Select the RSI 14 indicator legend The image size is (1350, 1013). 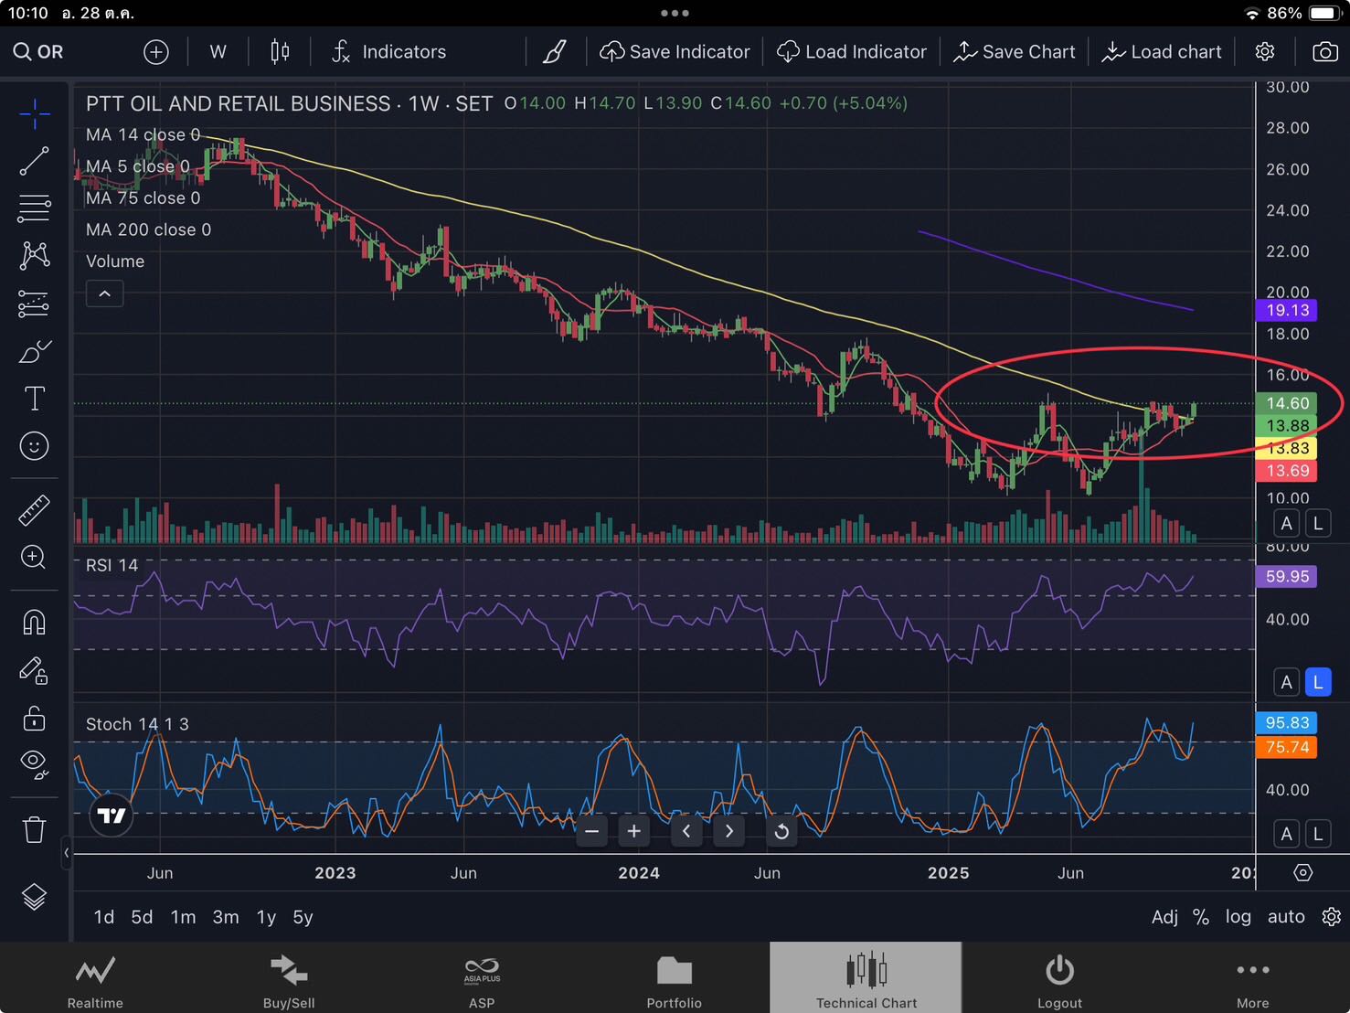112,566
